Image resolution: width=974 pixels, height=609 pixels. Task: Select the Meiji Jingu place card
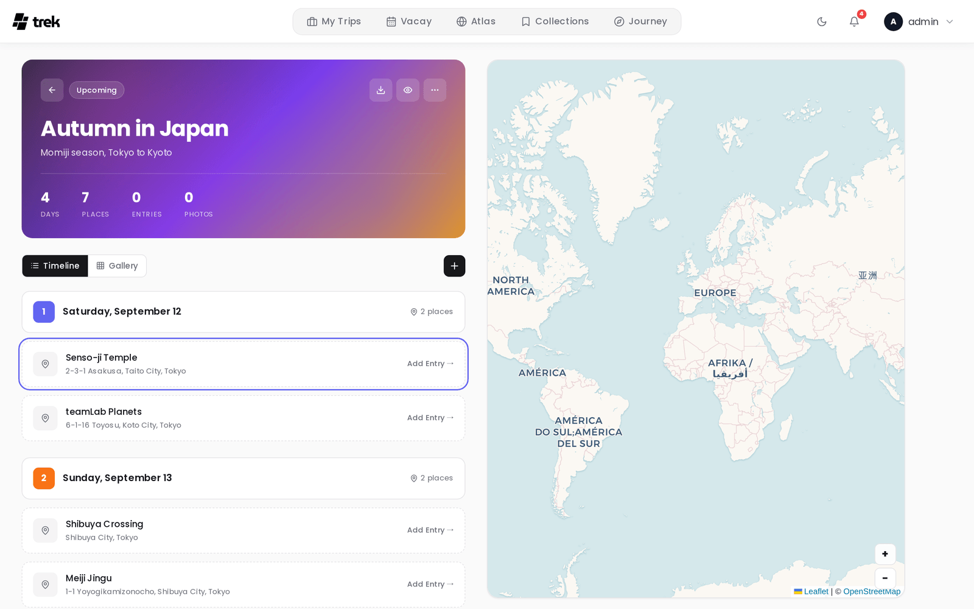click(x=243, y=585)
